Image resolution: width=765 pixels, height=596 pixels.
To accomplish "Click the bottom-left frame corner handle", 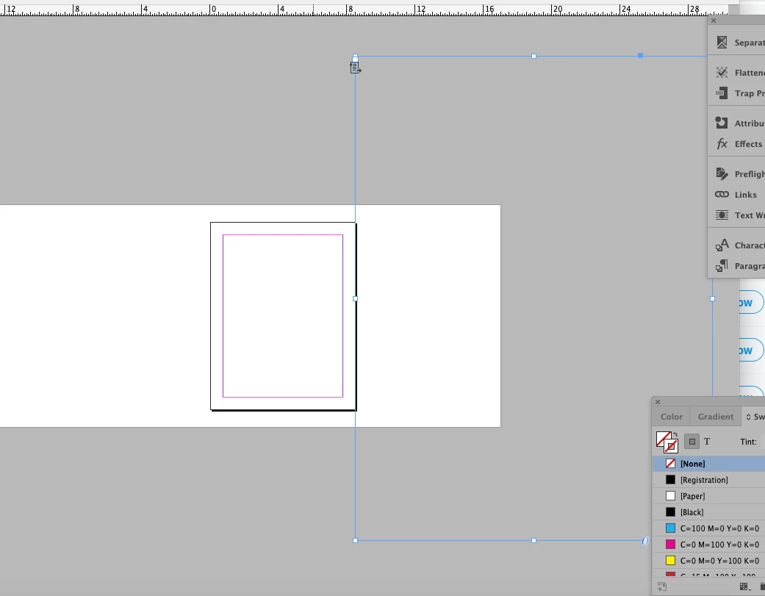I will pyautogui.click(x=355, y=540).
